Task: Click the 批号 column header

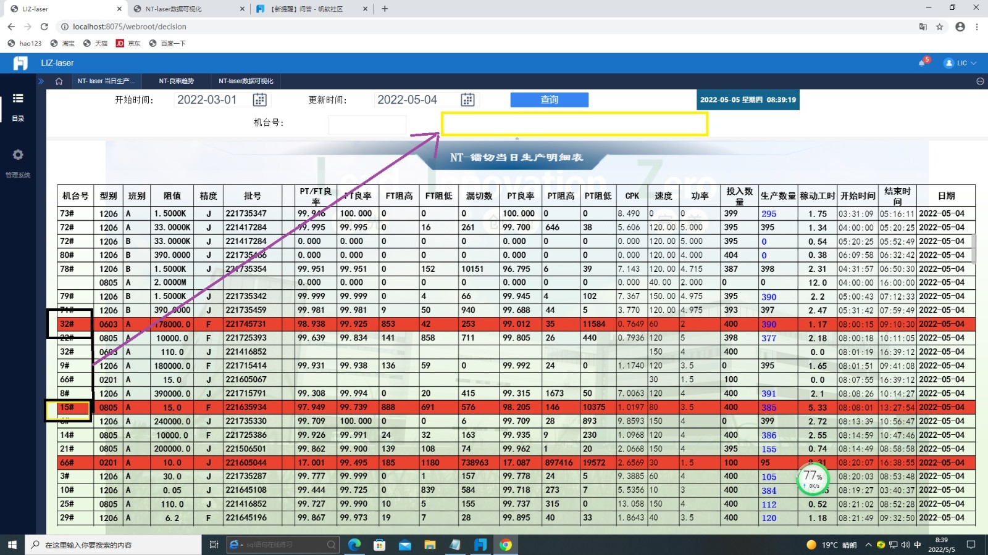Action: click(x=252, y=195)
